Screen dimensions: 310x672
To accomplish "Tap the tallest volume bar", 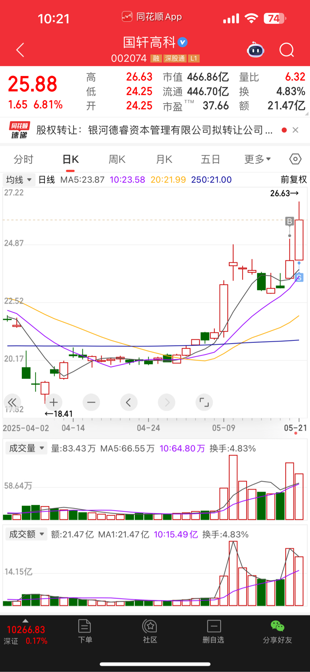I will click(x=233, y=487).
